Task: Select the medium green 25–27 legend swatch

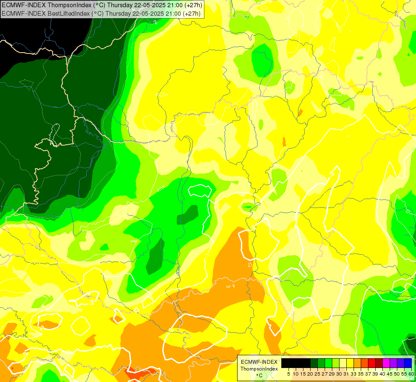Action: [x=321, y=363]
